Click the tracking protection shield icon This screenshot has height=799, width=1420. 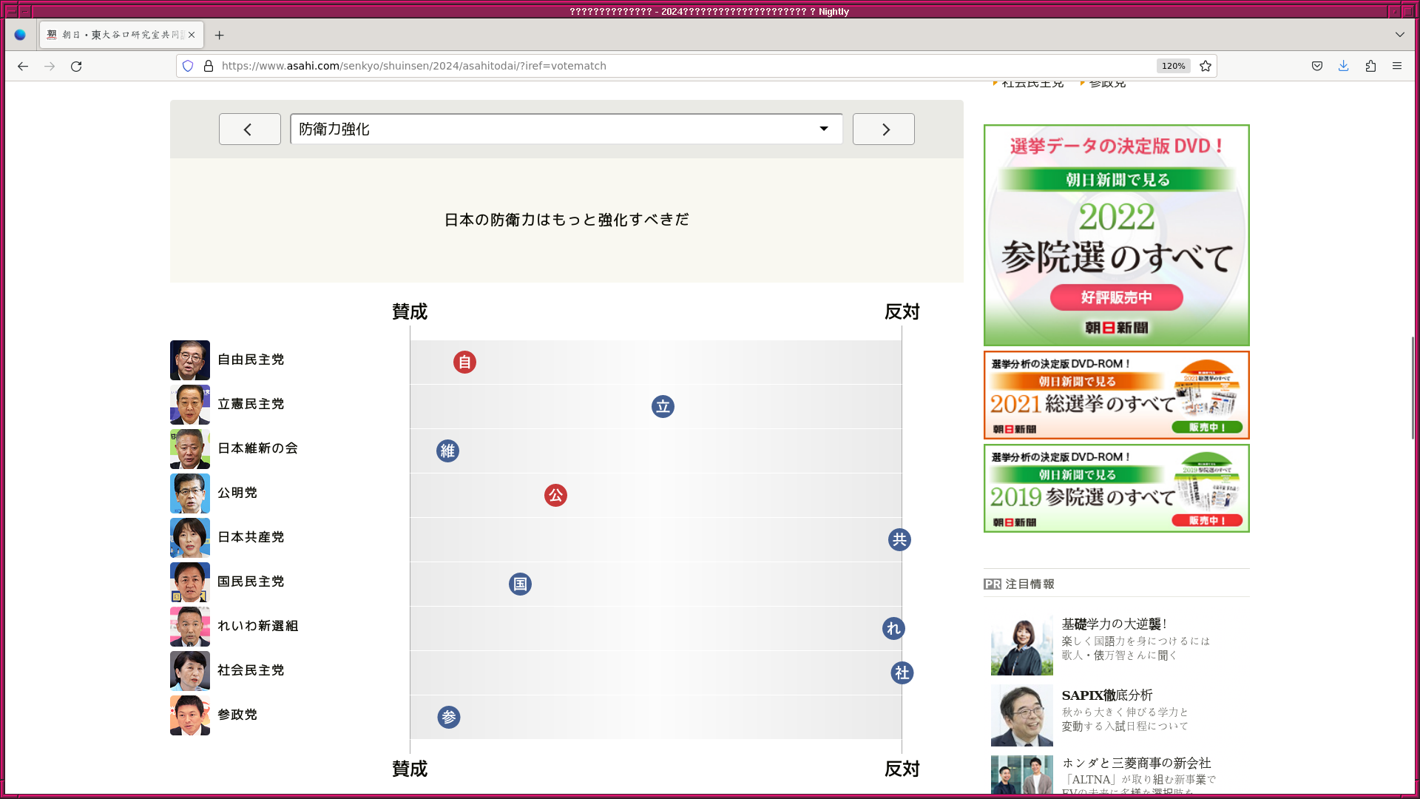coord(188,66)
